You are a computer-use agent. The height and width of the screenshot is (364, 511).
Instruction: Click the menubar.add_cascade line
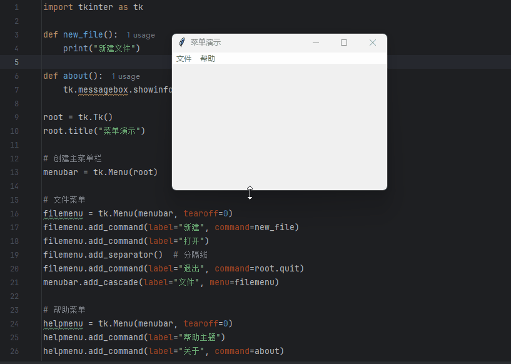click(x=161, y=283)
